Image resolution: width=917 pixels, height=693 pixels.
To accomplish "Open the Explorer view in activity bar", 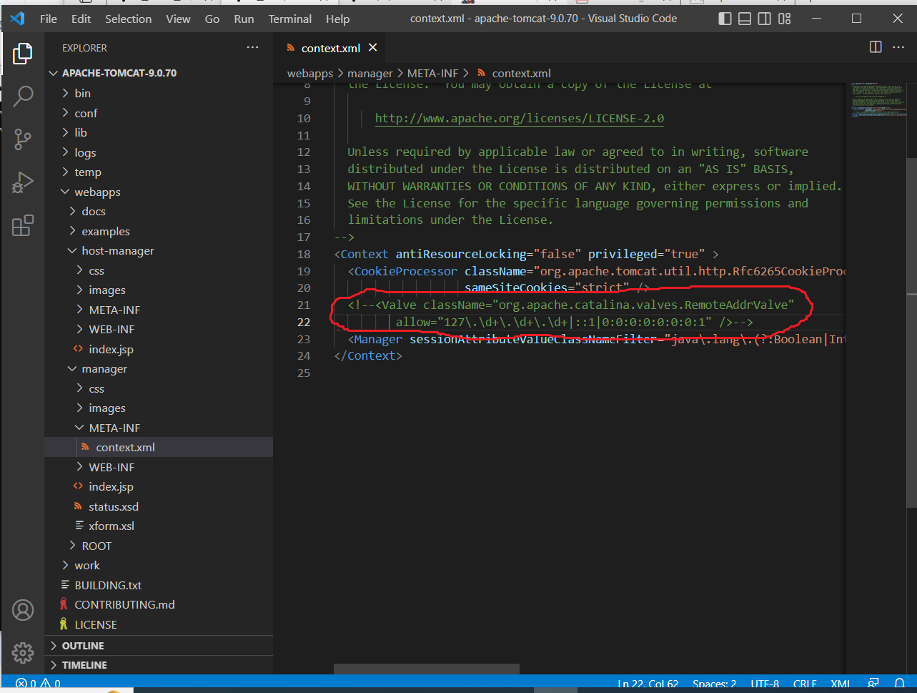I will pos(22,53).
